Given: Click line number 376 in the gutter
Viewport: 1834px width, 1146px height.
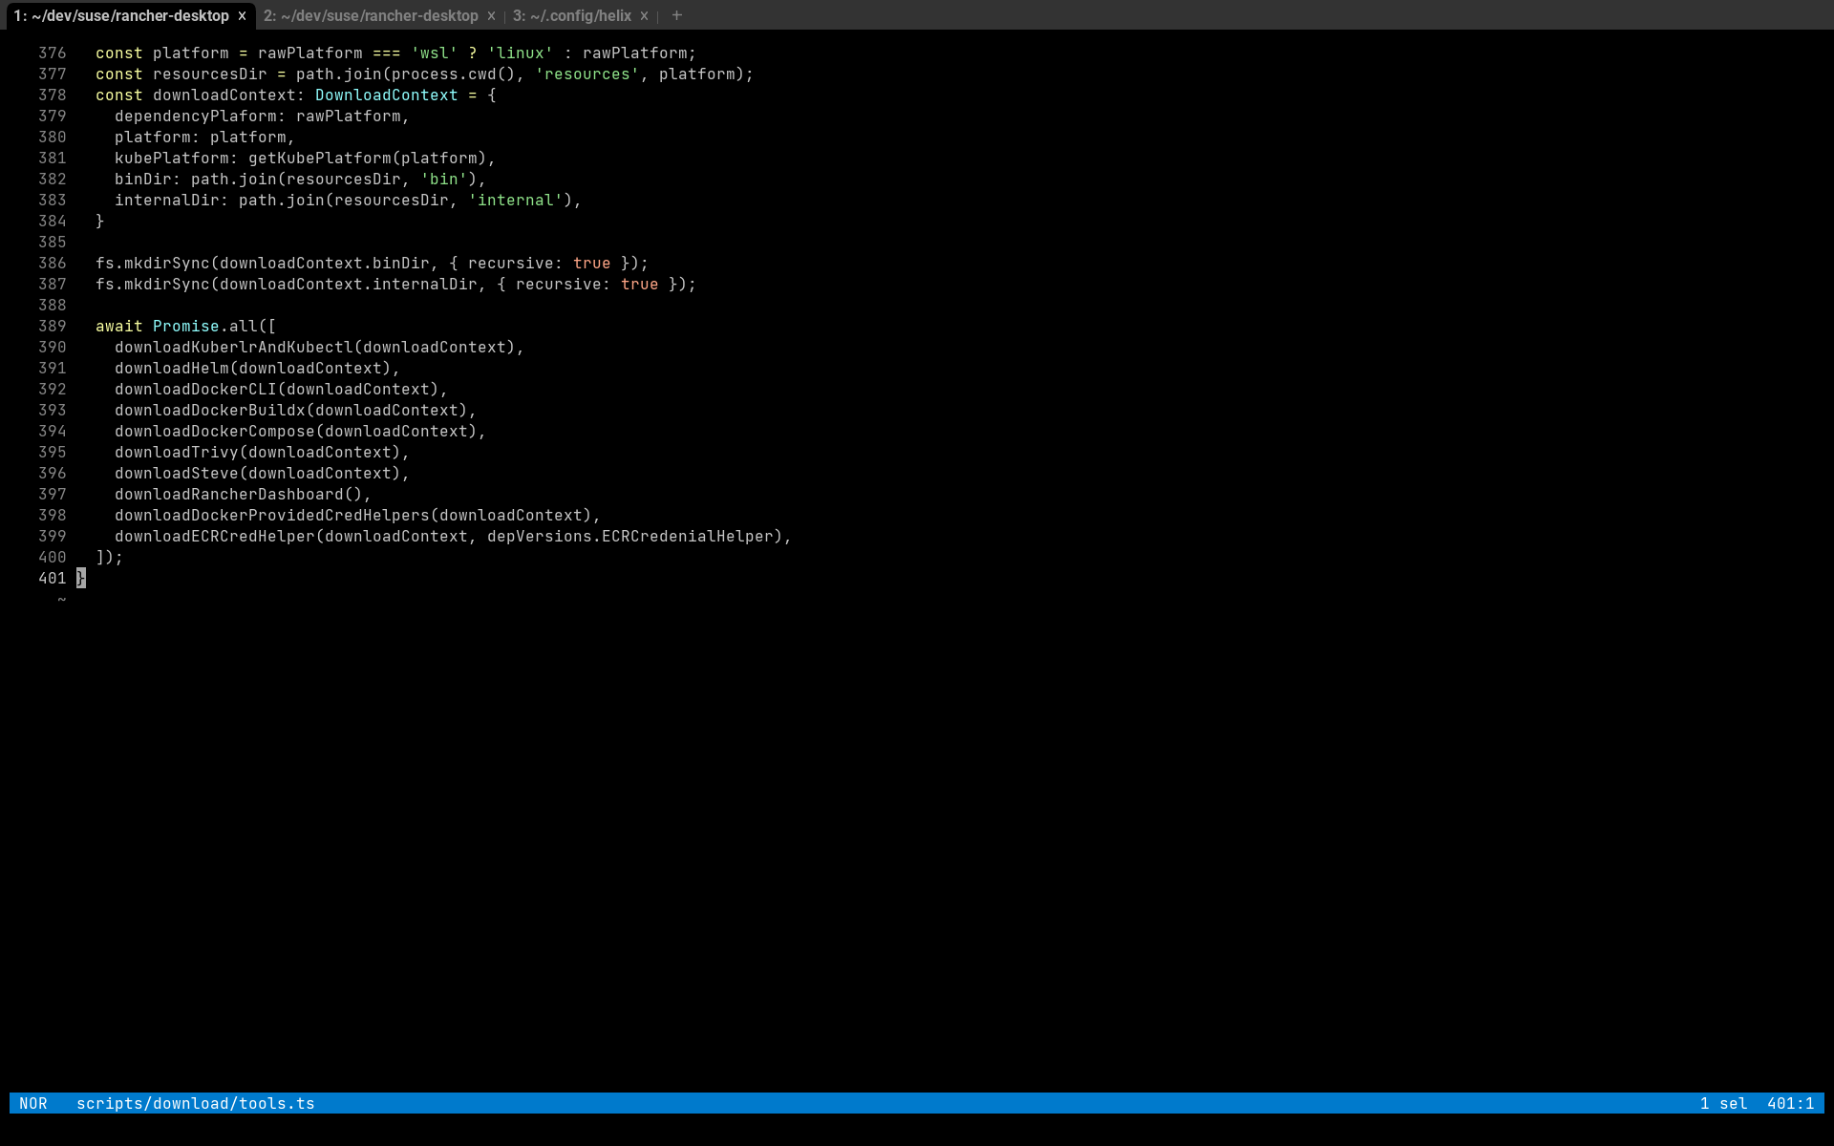Looking at the screenshot, I should [x=52, y=53].
